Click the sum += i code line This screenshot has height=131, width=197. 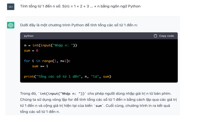[40, 66]
